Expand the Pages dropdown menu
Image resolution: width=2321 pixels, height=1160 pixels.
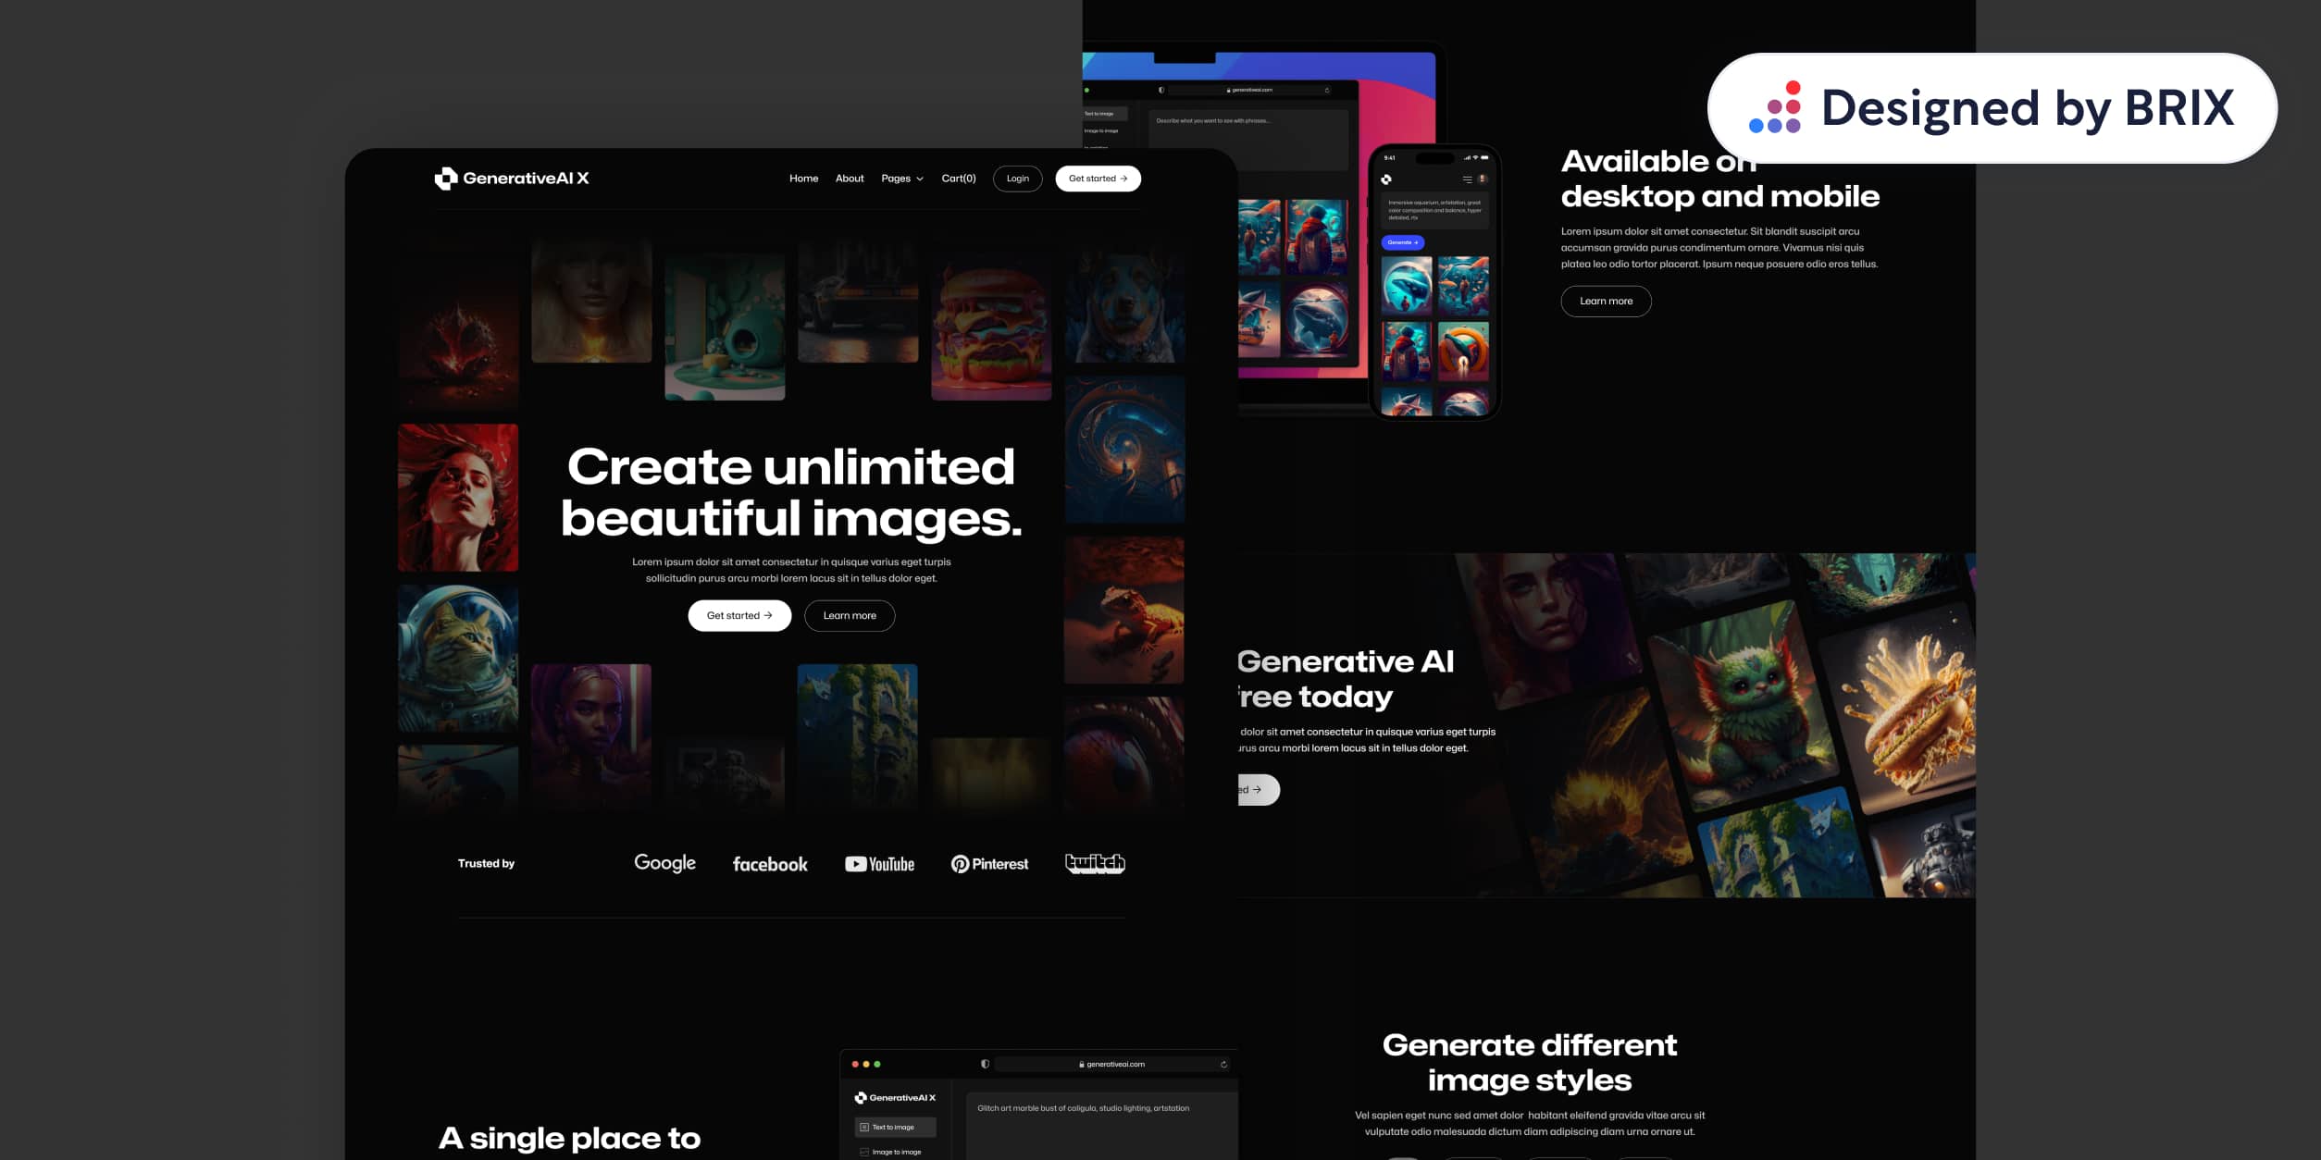pyautogui.click(x=902, y=179)
